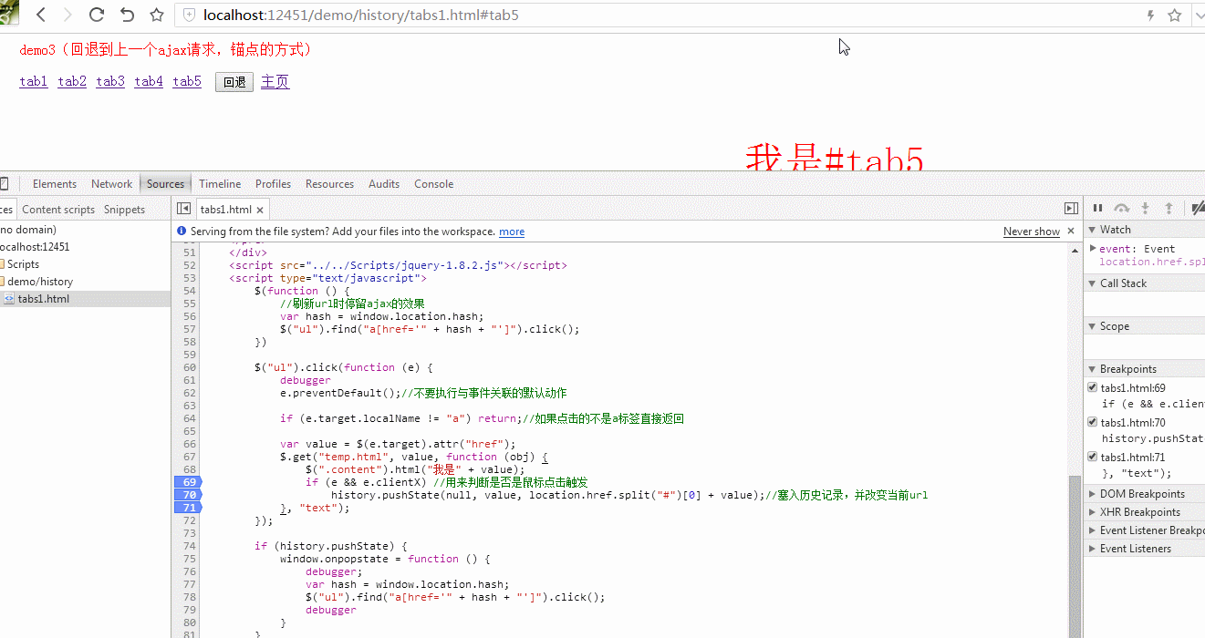The height and width of the screenshot is (638, 1205).
Task: Bookmark the page via the address bar star
Action: click(1175, 15)
